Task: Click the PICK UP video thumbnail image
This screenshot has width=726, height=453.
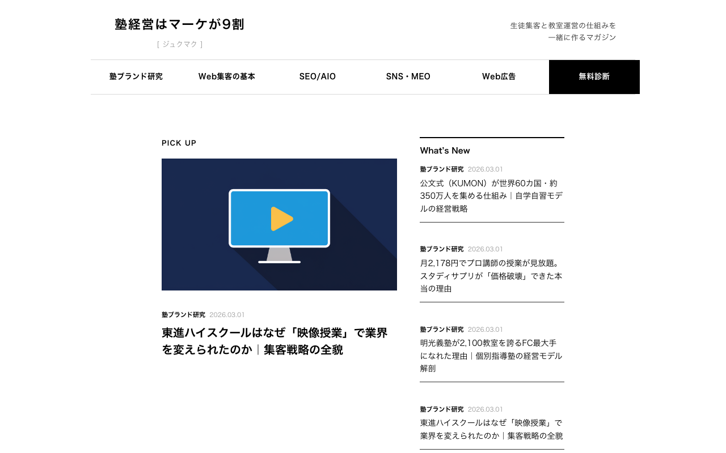Action: coord(279,224)
